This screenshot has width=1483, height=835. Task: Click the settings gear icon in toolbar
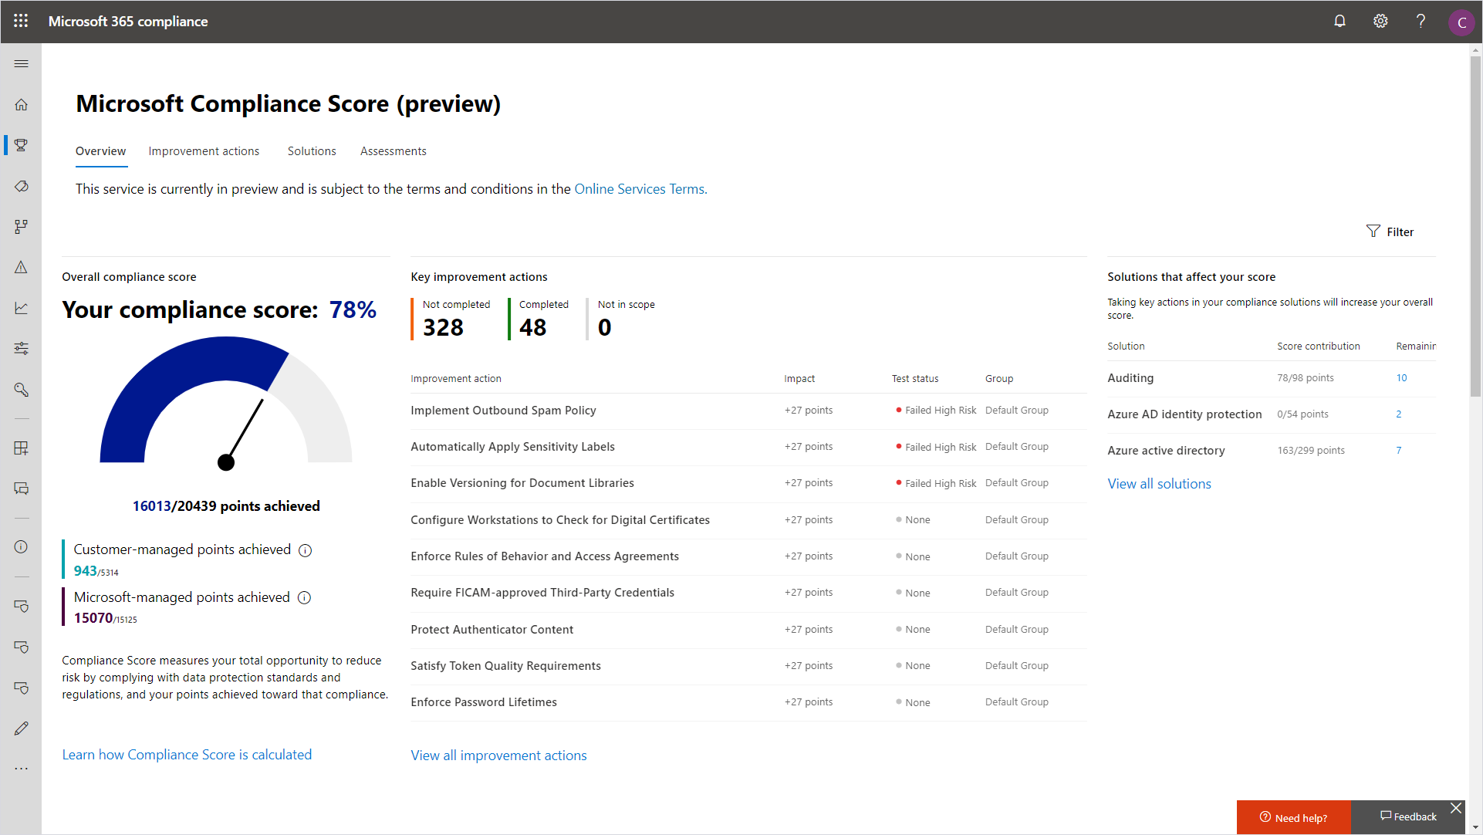[1380, 20]
